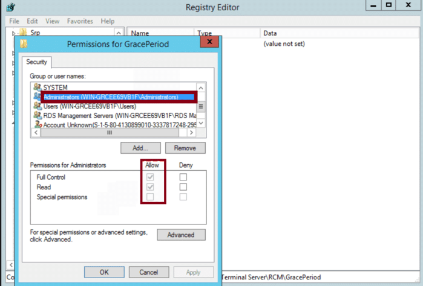423x286 pixels.
Task: Click registry tree horizontal scroll-left arrow
Action: pyautogui.click(x=11, y=265)
